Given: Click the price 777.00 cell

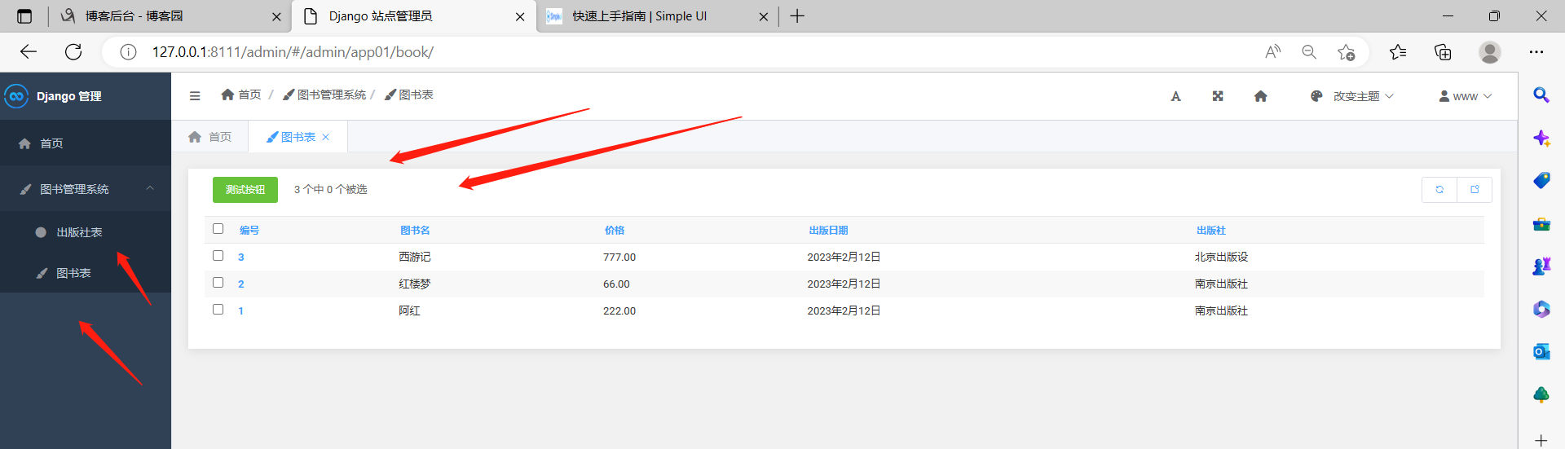Looking at the screenshot, I should [619, 258].
